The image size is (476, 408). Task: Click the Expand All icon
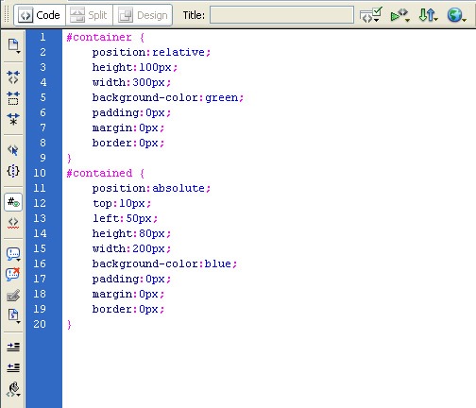[13, 119]
